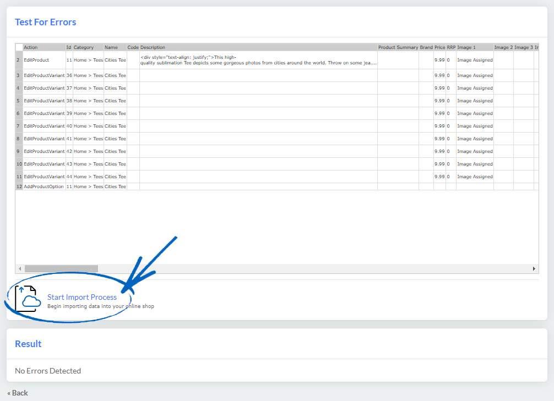Viewport: 554px width, 401px height.
Task: Click the Result section heading
Action: [28, 344]
